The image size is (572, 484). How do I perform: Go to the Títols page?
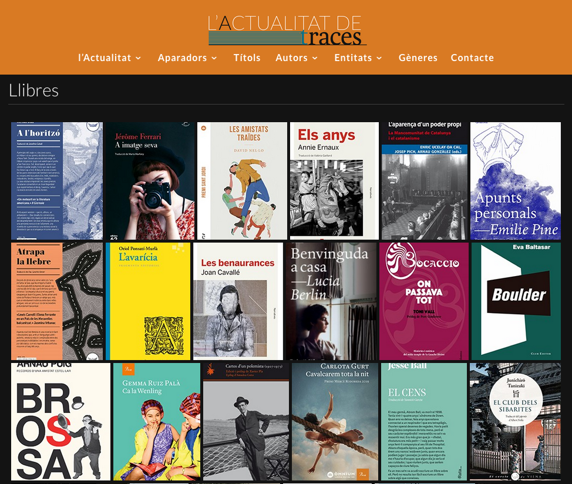[247, 58]
